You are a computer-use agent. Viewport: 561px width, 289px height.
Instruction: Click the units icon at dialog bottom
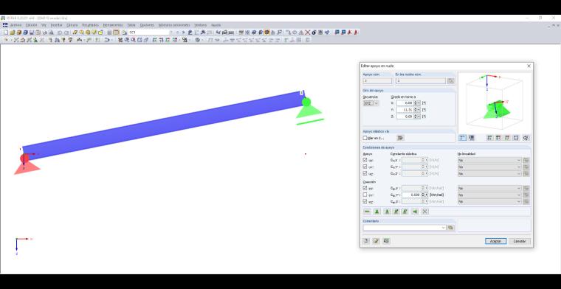[x=386, y=241]
